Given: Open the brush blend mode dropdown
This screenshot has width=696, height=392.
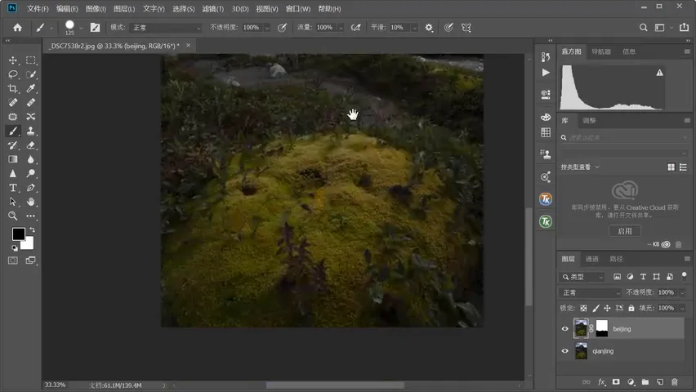Looking at the screenshot, I should (x=166, y=28).
